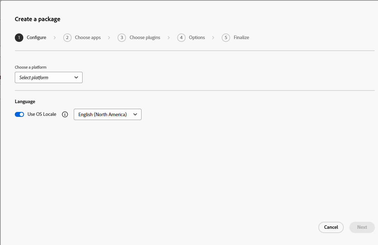
Task: Select the Choose apps step
Action: tap(88, 37)
